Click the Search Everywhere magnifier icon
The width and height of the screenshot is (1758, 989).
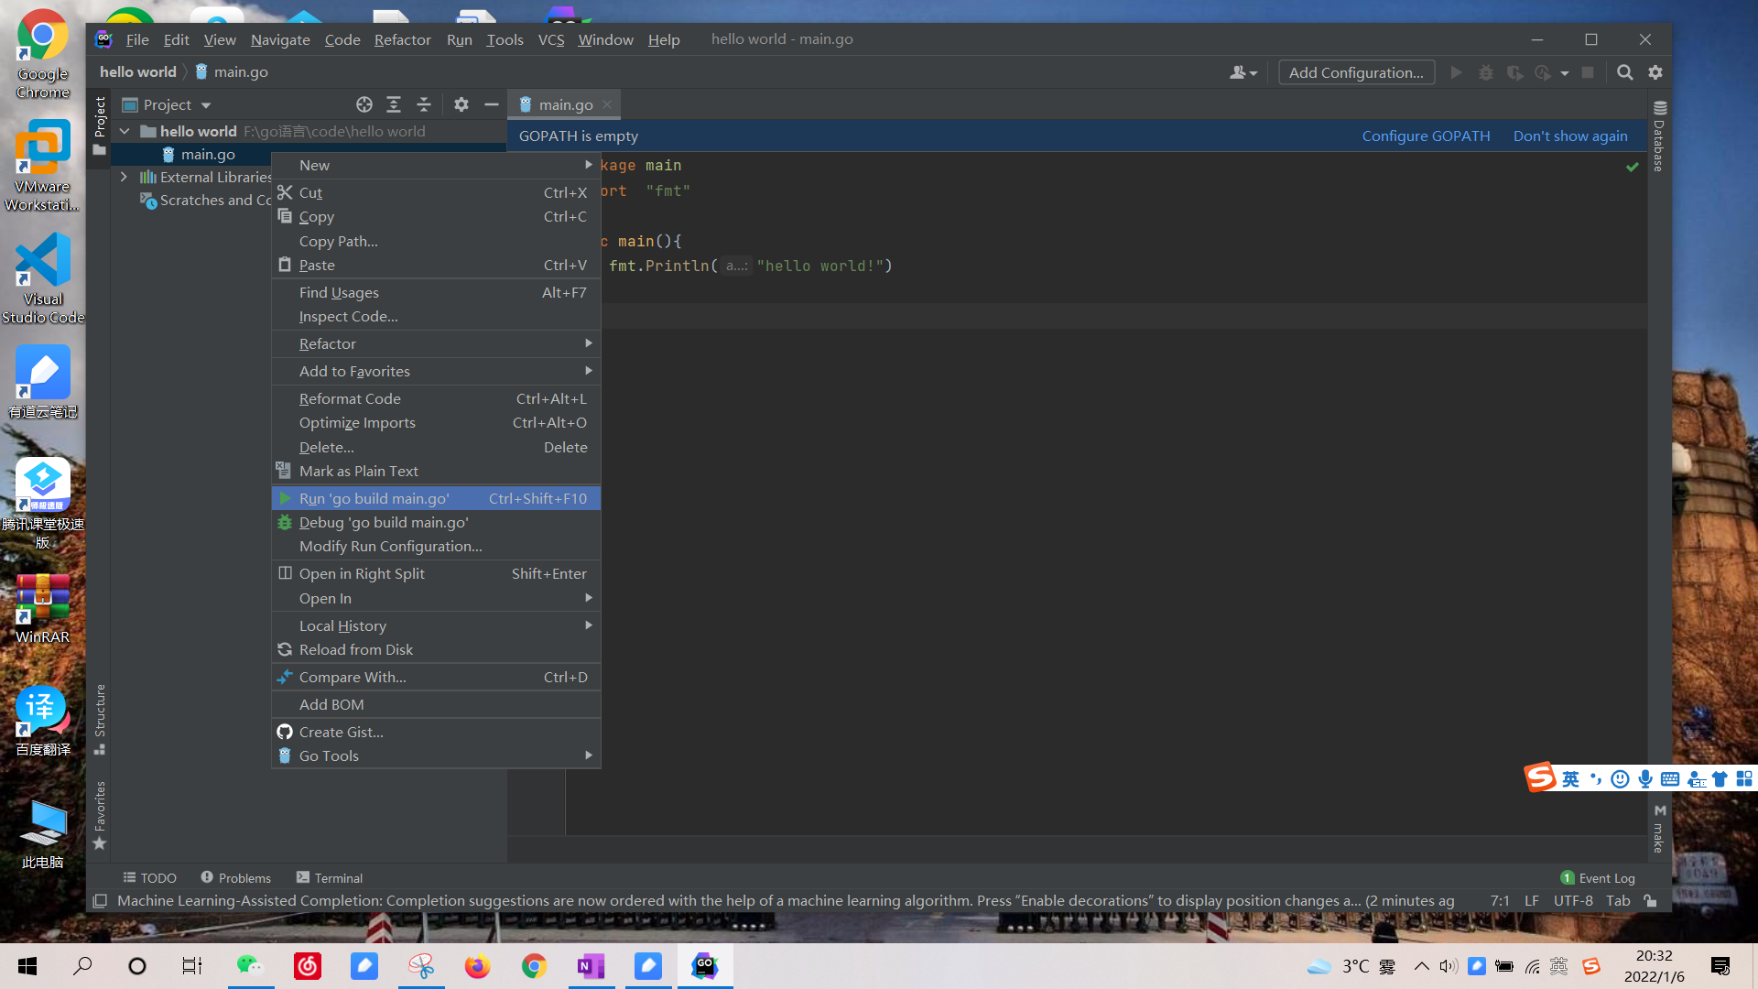coord(1625,72)
